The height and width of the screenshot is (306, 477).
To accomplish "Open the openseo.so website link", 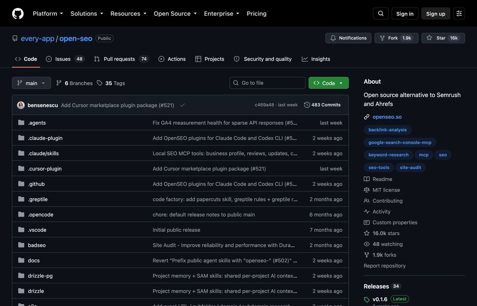I will [387, 117].
